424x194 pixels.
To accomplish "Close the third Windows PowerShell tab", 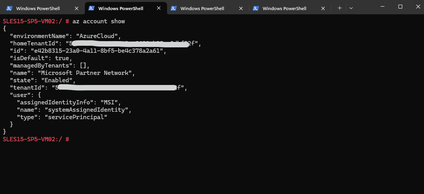I will [x=241, y=9].
